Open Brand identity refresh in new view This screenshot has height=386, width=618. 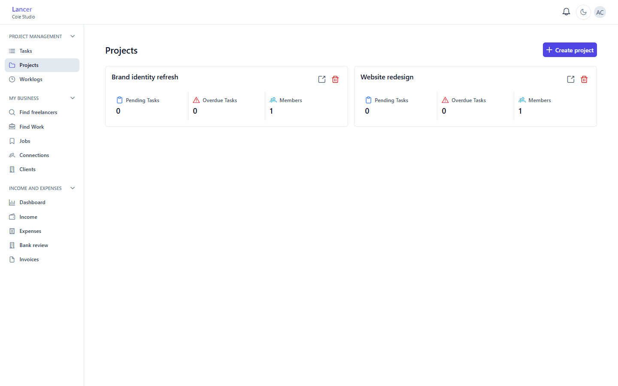[x=322, y=79]
